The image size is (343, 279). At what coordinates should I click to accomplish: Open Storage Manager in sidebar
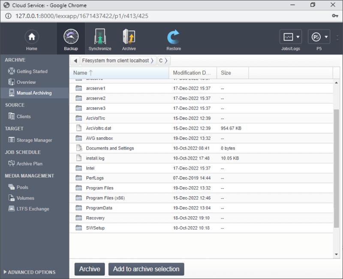point(34,140)
